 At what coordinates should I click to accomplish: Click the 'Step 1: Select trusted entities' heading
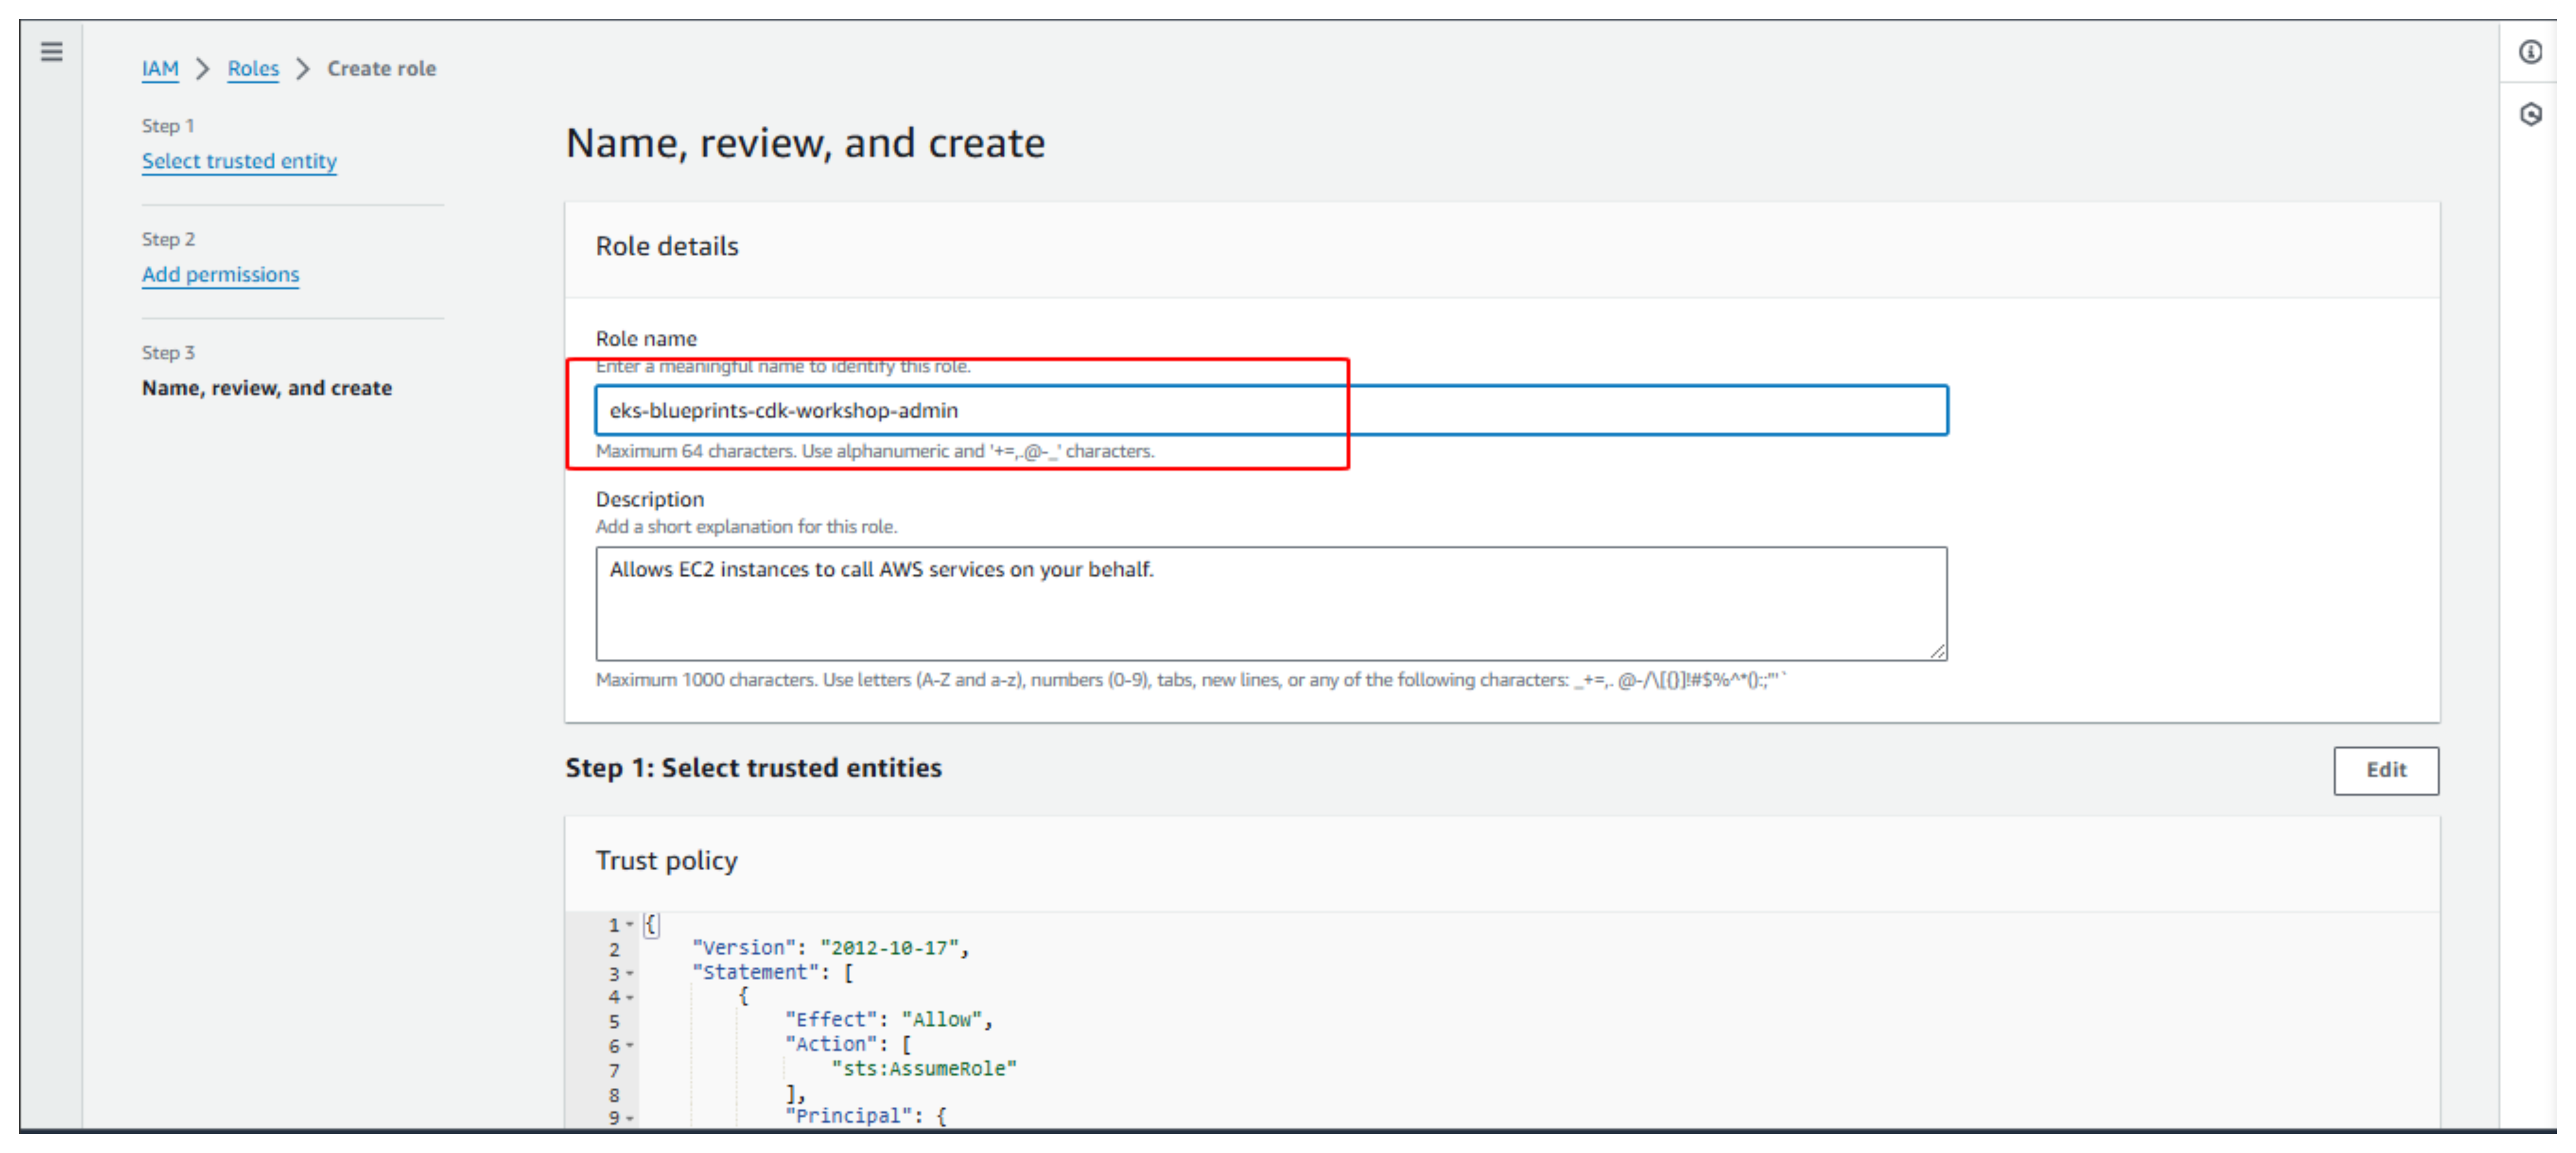click(753, 767)
